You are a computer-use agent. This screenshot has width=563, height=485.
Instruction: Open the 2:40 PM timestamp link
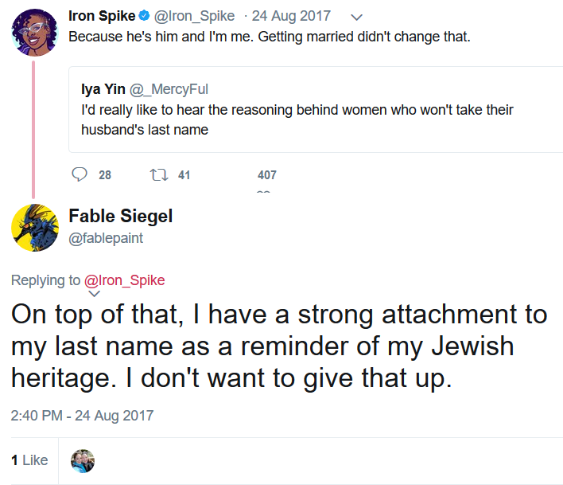coord(82,416)
